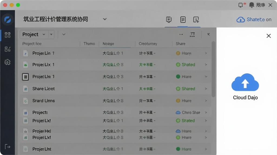Expand row arrow for Projeɛ Lin 1
This screenshot has height=155, width=277.
click(206, 53)
